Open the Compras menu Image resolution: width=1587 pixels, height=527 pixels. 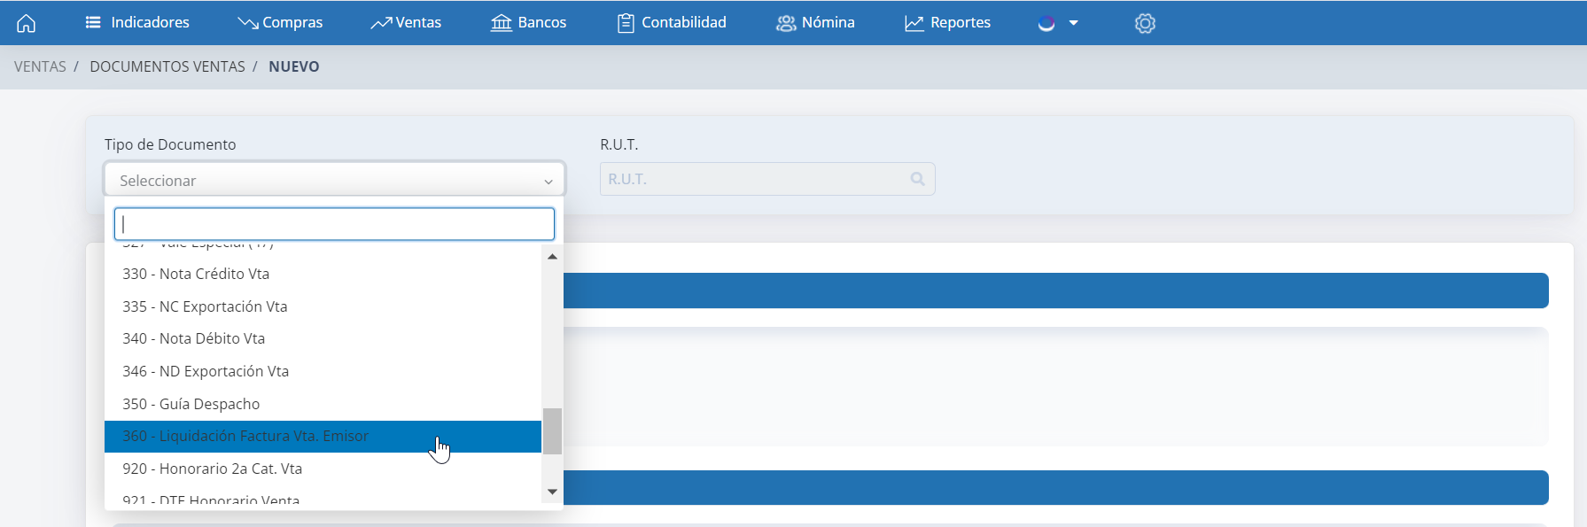pyautogui.click(x=280, y=23)
